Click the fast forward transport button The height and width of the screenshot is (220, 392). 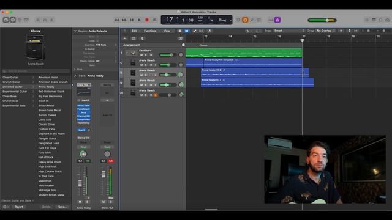(124, 20)
